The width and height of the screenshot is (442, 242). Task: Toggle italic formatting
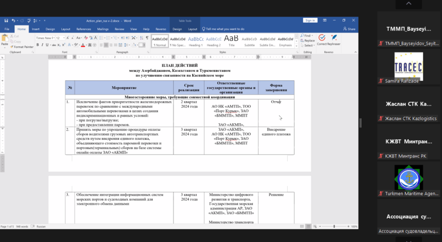click(43, 45)
